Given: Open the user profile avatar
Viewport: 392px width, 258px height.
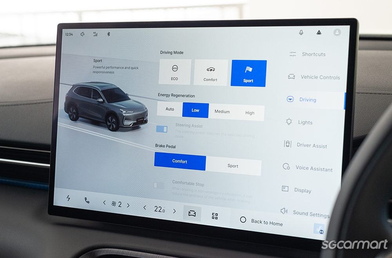Looking at the screenshot, I should click(x=337, y=32).
